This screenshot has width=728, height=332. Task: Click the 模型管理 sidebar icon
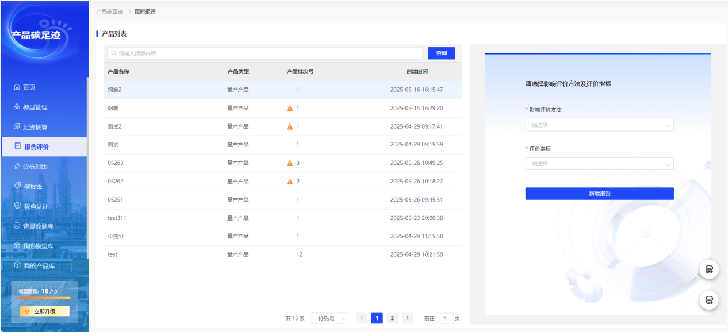tap(17, 107)
